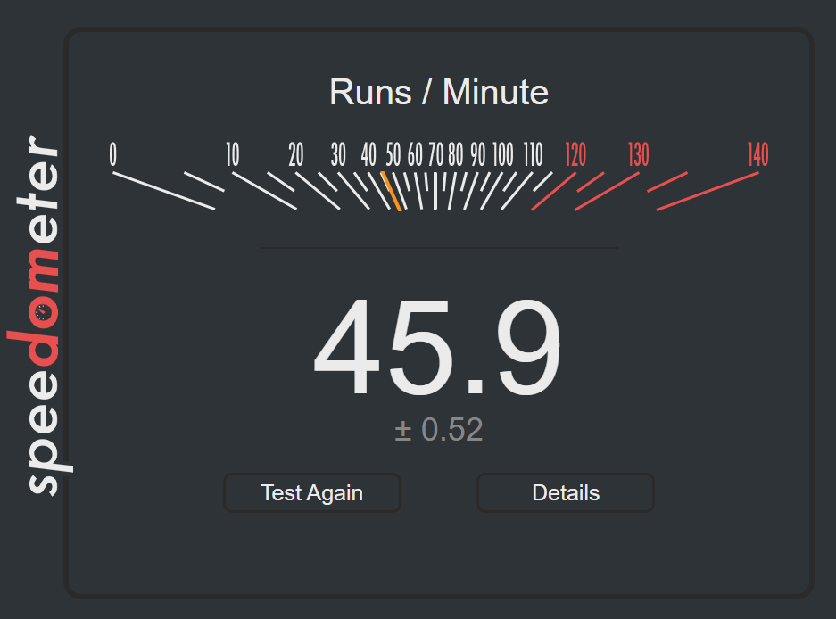Click the red 120 gauge label
836x619 pixels.
pos(575,154)
